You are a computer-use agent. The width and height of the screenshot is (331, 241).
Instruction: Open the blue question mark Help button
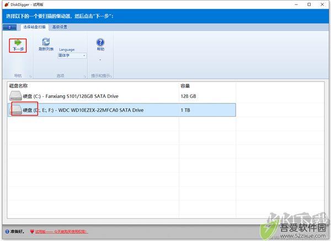(x=100, y=45)
